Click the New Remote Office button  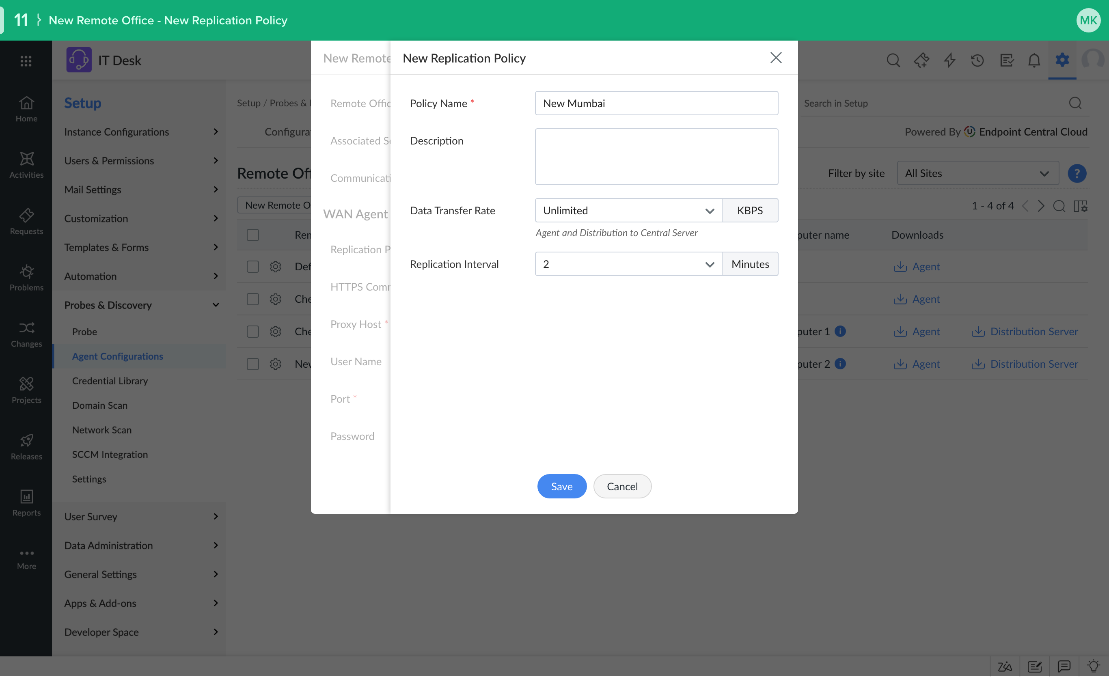tap(274, 205)
